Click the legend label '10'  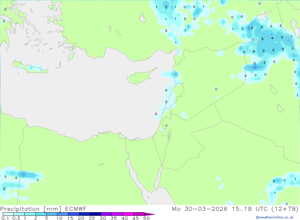point(59,218)
